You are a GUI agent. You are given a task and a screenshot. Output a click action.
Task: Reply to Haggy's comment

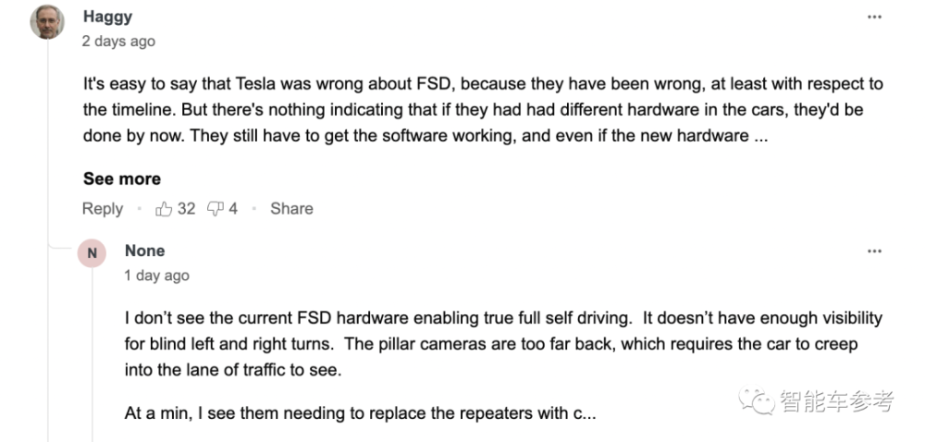pos(103,209)
